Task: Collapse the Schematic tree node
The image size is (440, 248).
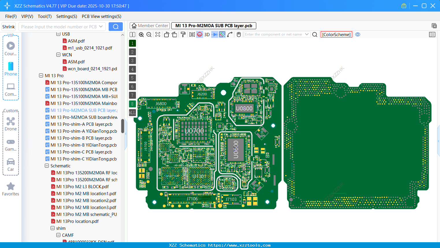Action: pyautogui.click(x=47, y=166)
